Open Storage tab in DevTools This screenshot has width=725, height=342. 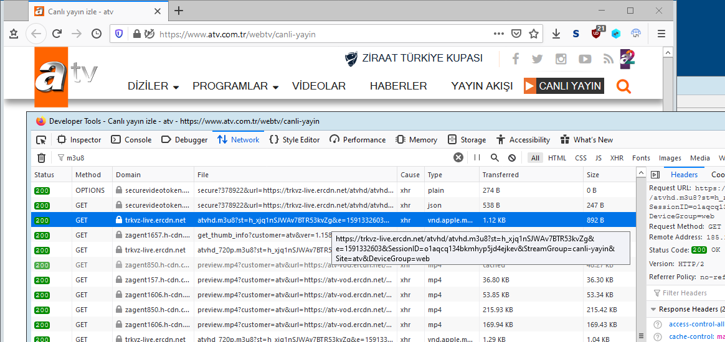point(467,140)
